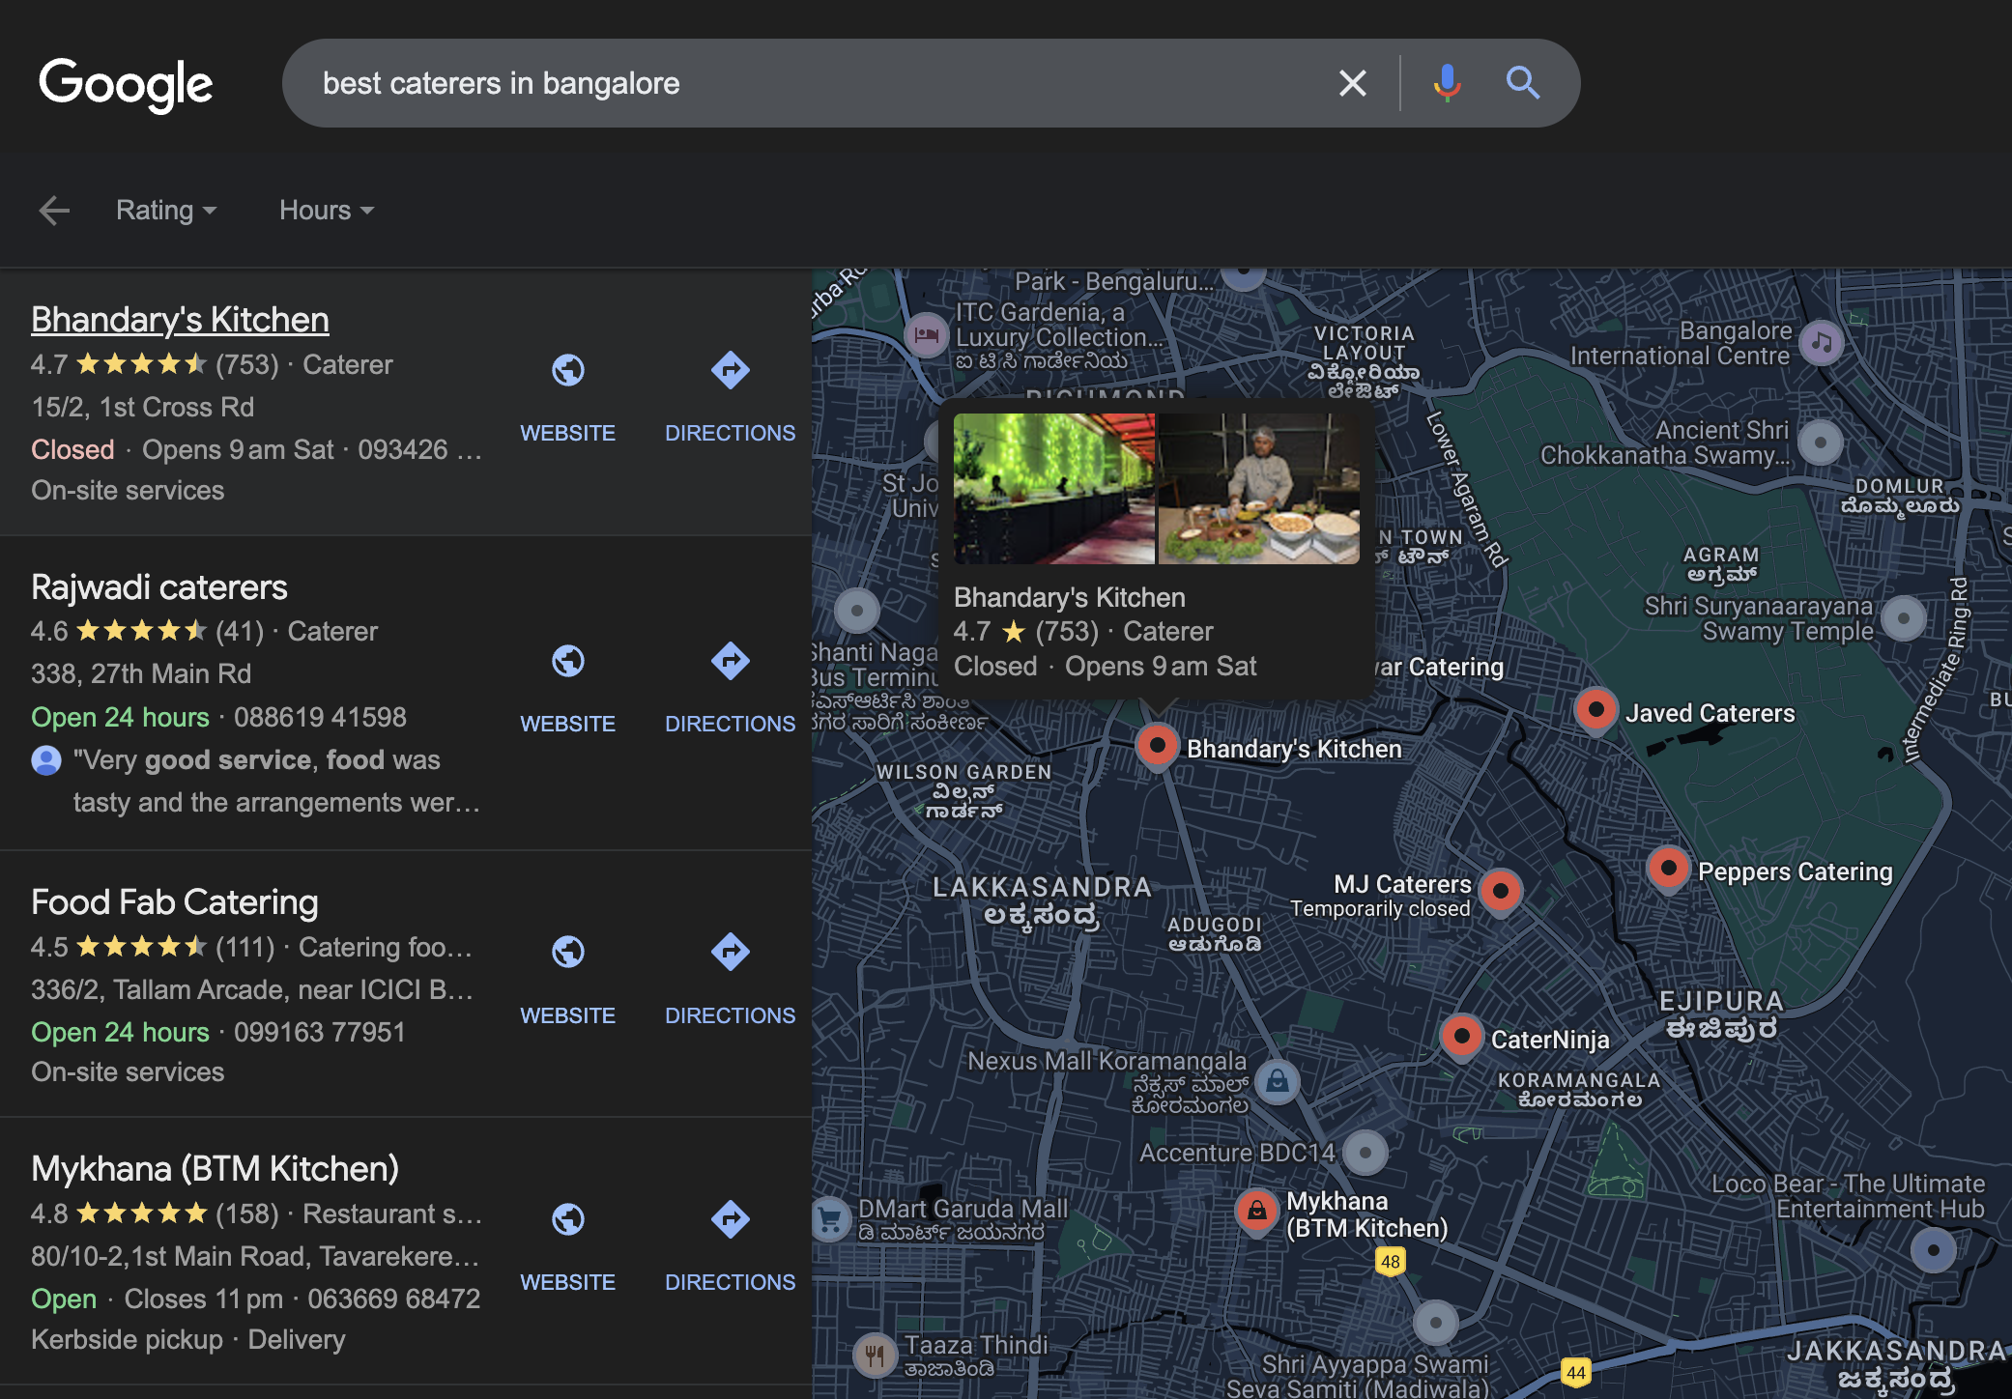This screenshot has width=2012, height=1399.
Task: Open the website globe icon for Rajwadi caterers
Action: point(568,662)
